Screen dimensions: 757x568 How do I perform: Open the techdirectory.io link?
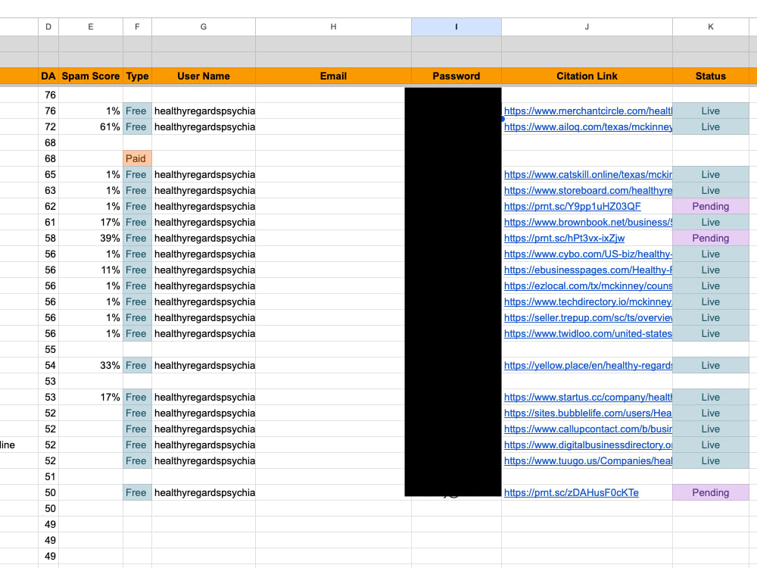click(x=587, y=302)
